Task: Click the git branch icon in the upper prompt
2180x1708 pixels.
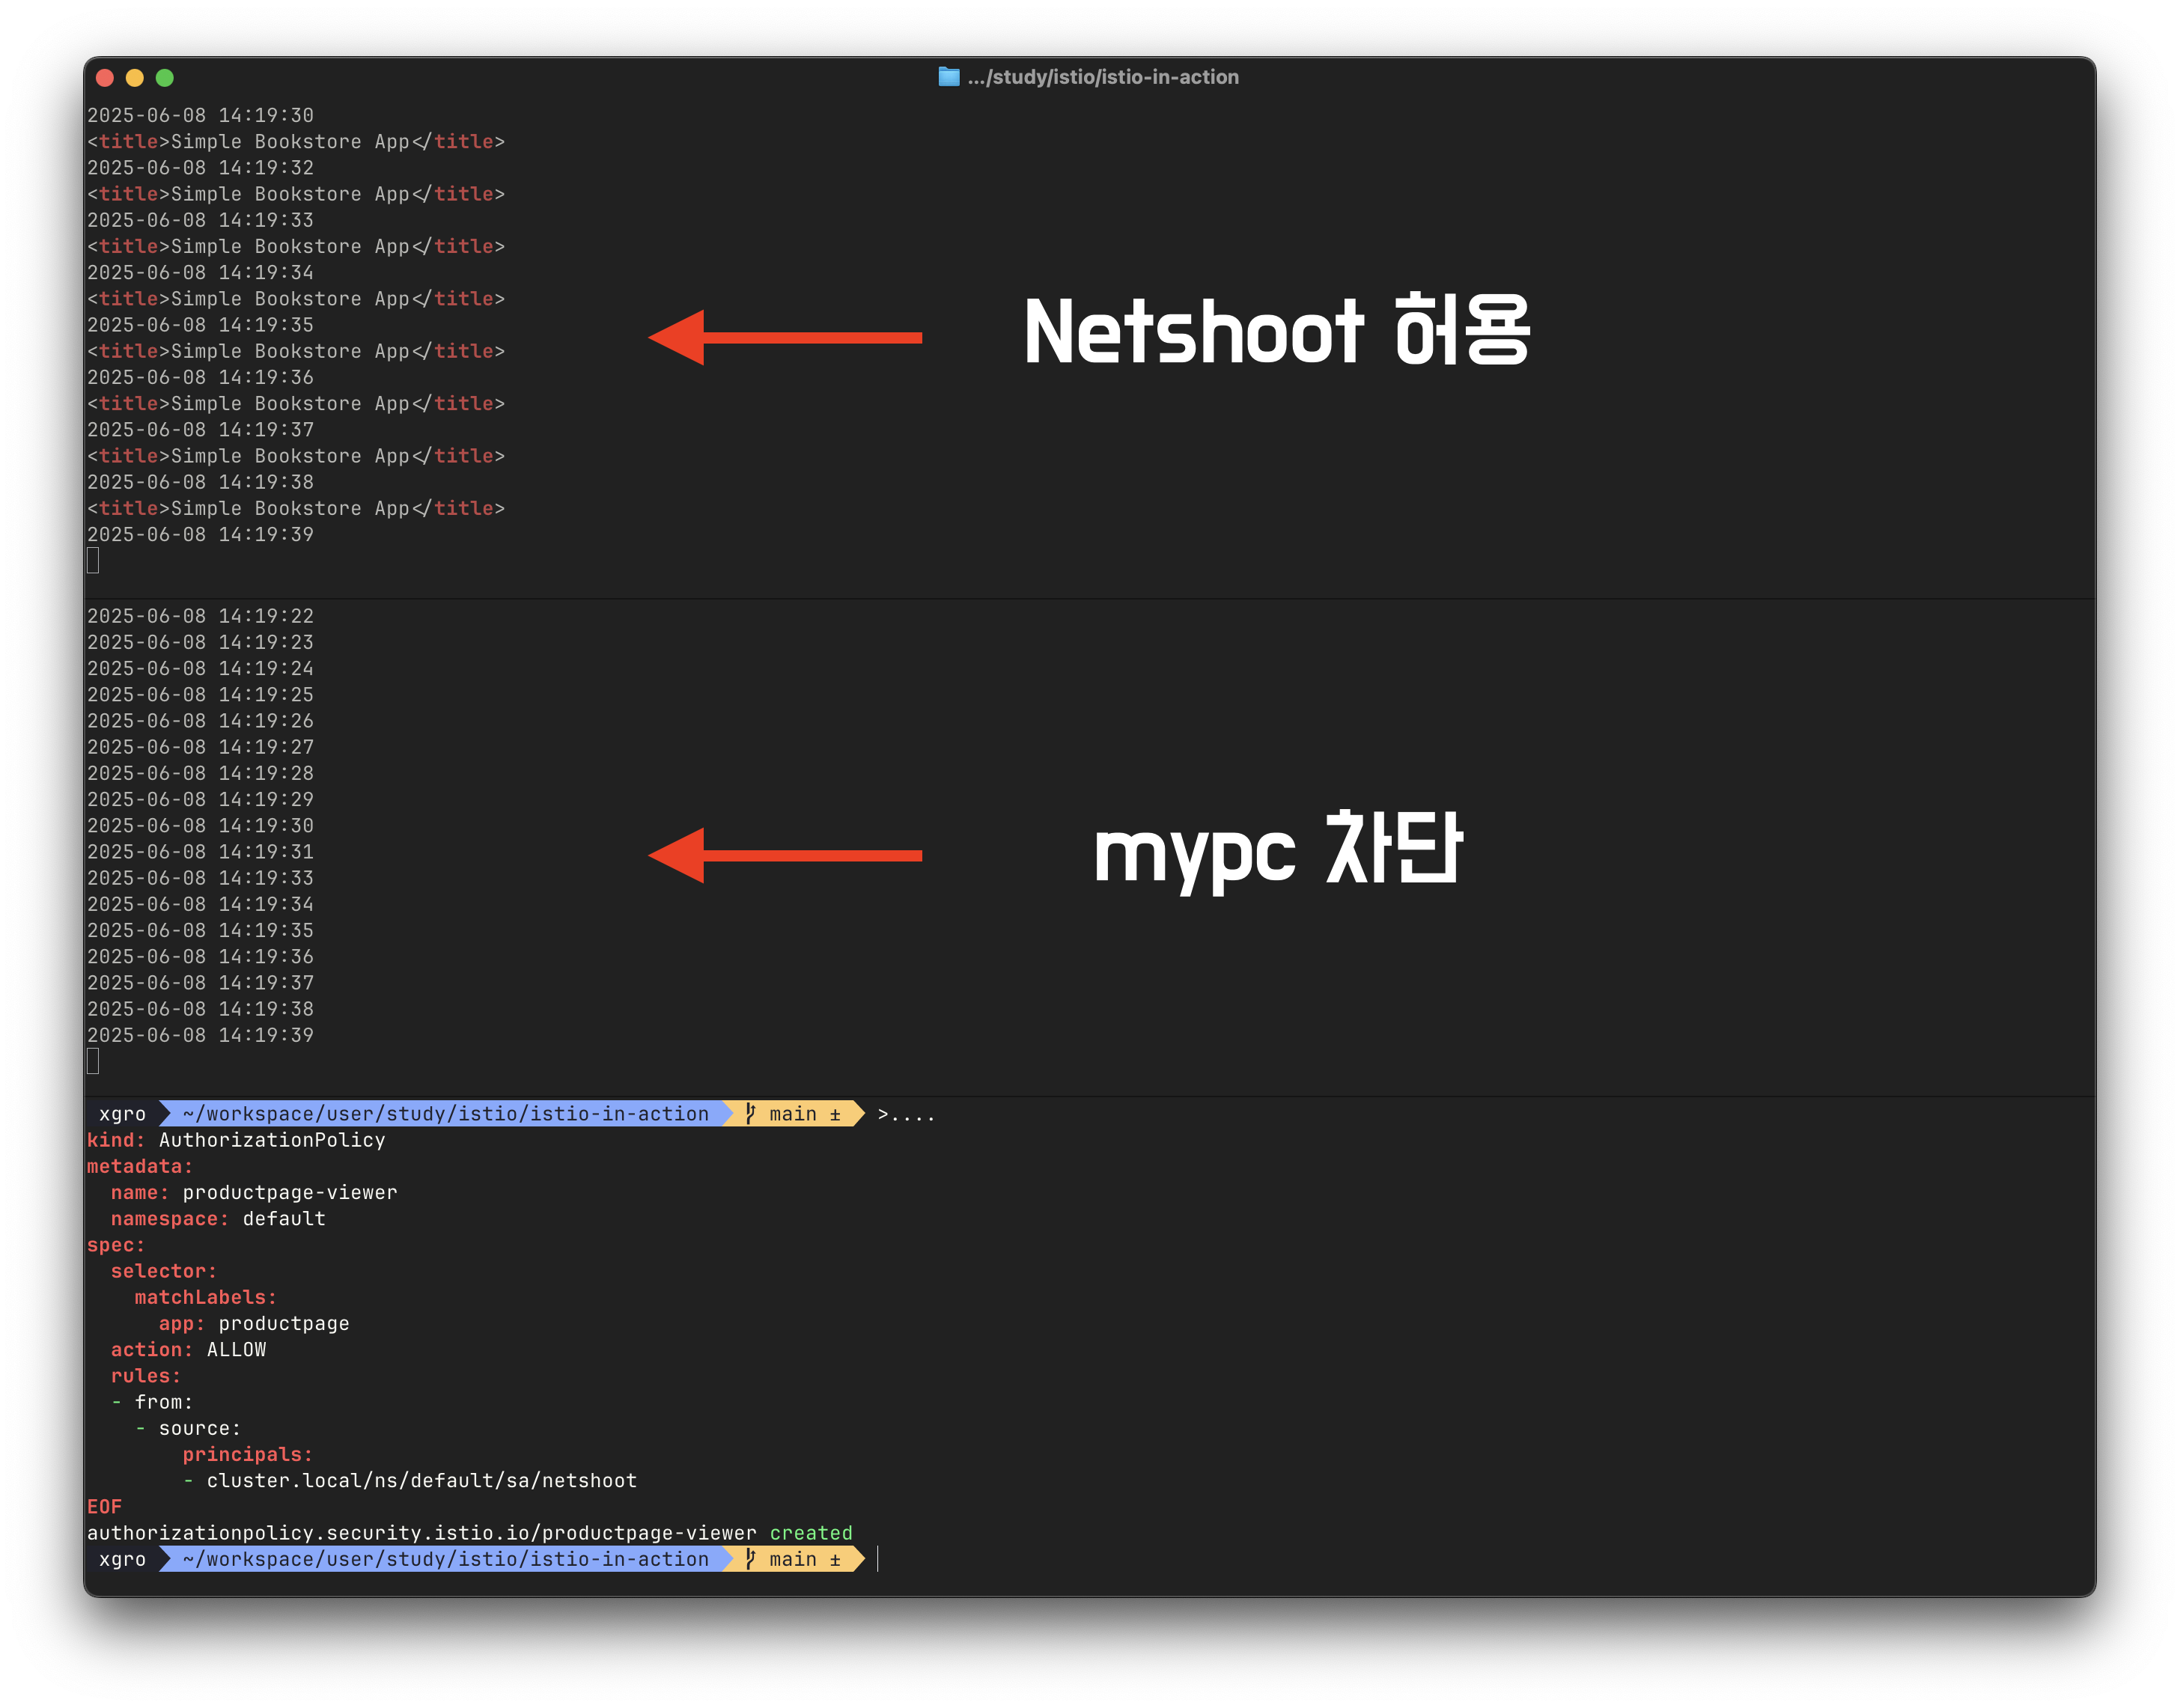Action: click(x=750, y=1113)
